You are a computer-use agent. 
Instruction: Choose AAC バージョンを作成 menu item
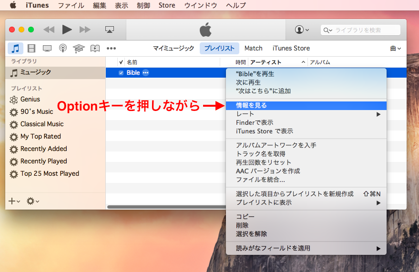[306, 171]
